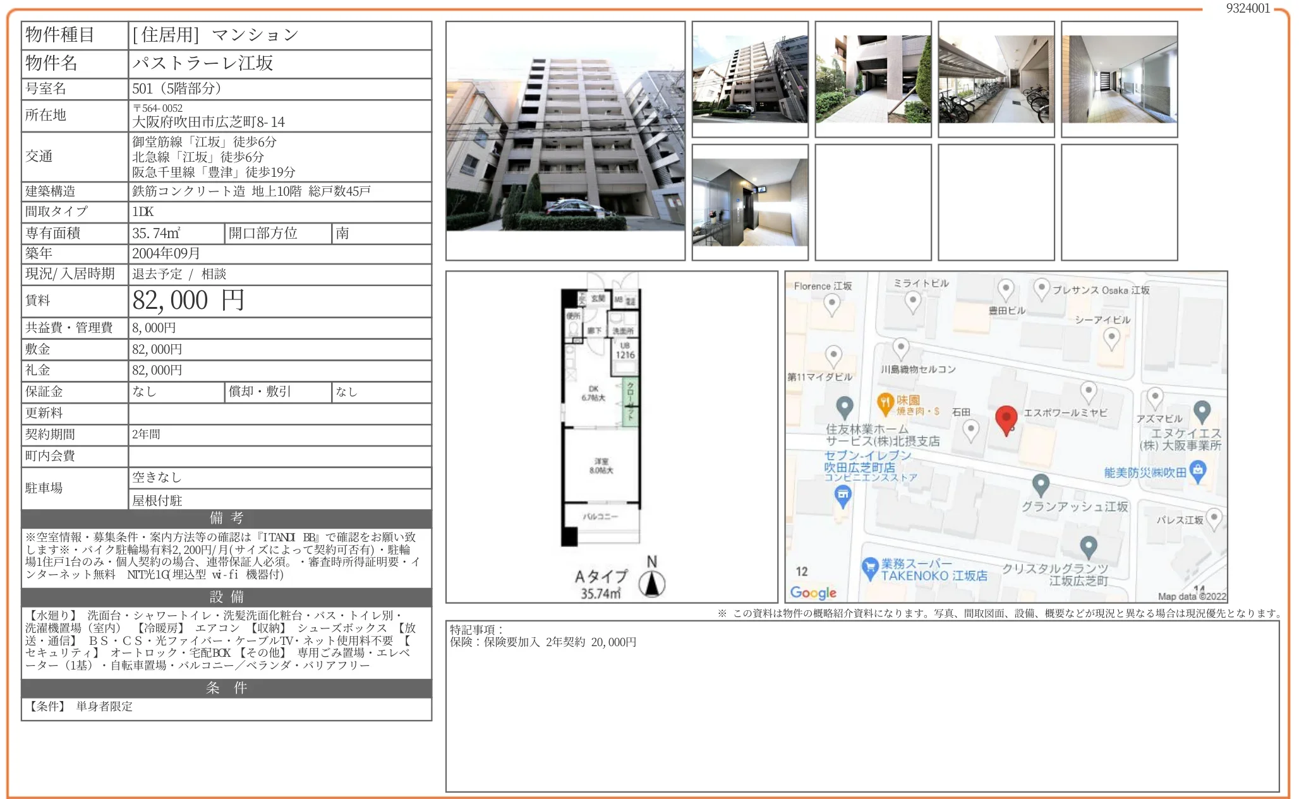This screenshot has width=1299, height=799.
Task: Click the 味園 restaurant icon on map
Action: point(885,402)
